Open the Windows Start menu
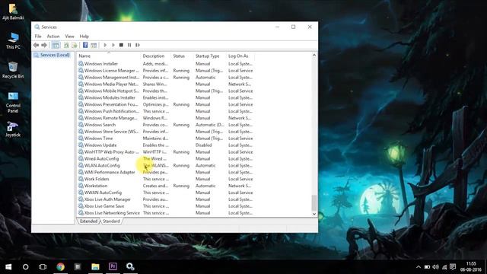This screenshot has width=487, height=274. point(8,266)
